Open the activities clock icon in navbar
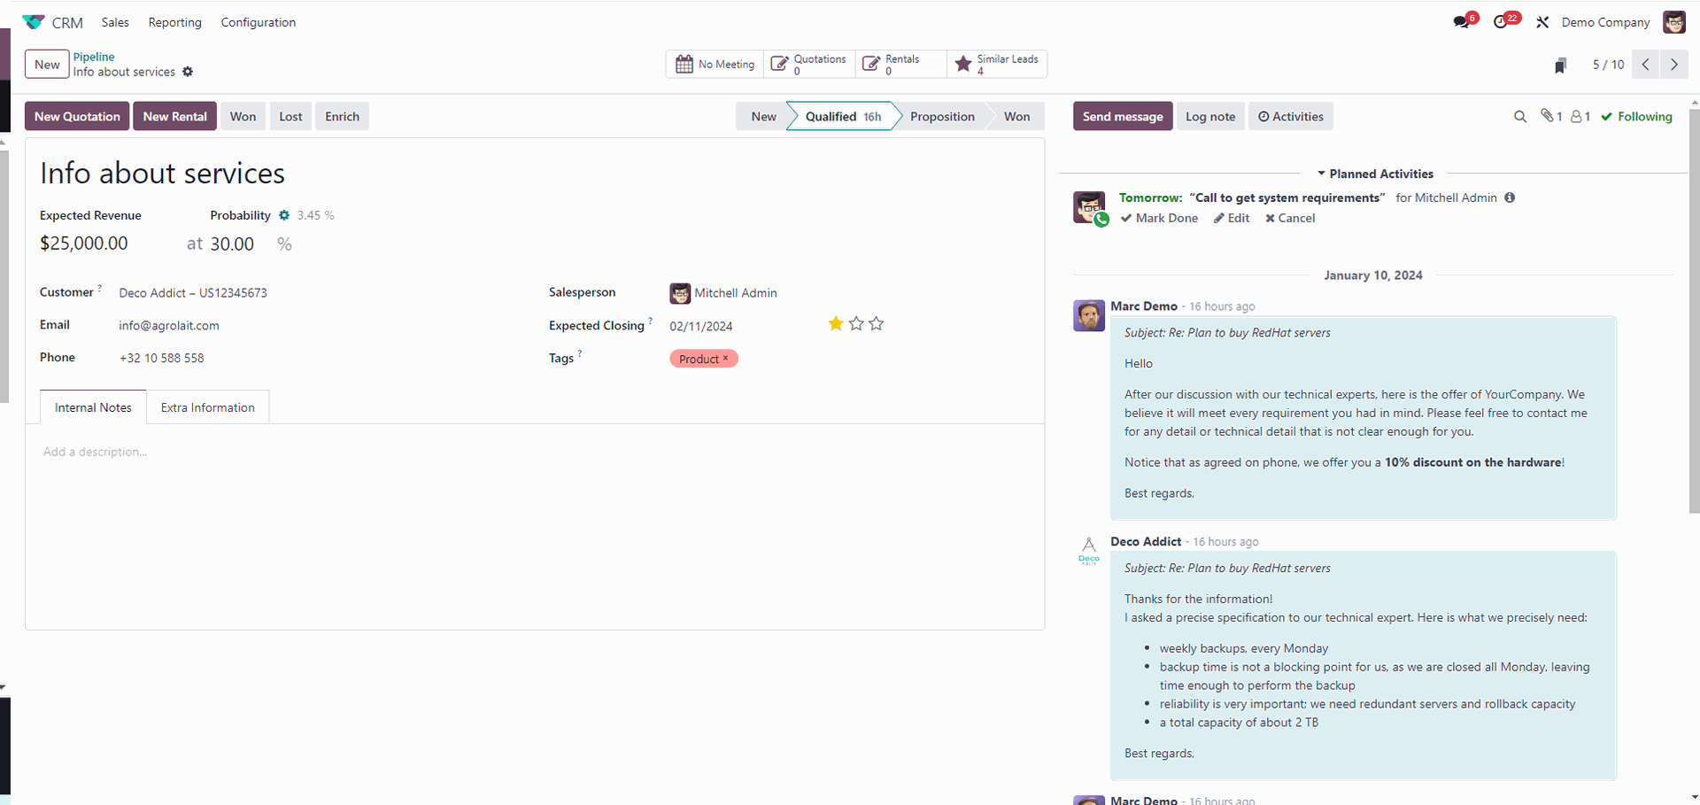The width and height of the screenshot is (1700, 805). pyautogui.click(x=1501, y=22)
